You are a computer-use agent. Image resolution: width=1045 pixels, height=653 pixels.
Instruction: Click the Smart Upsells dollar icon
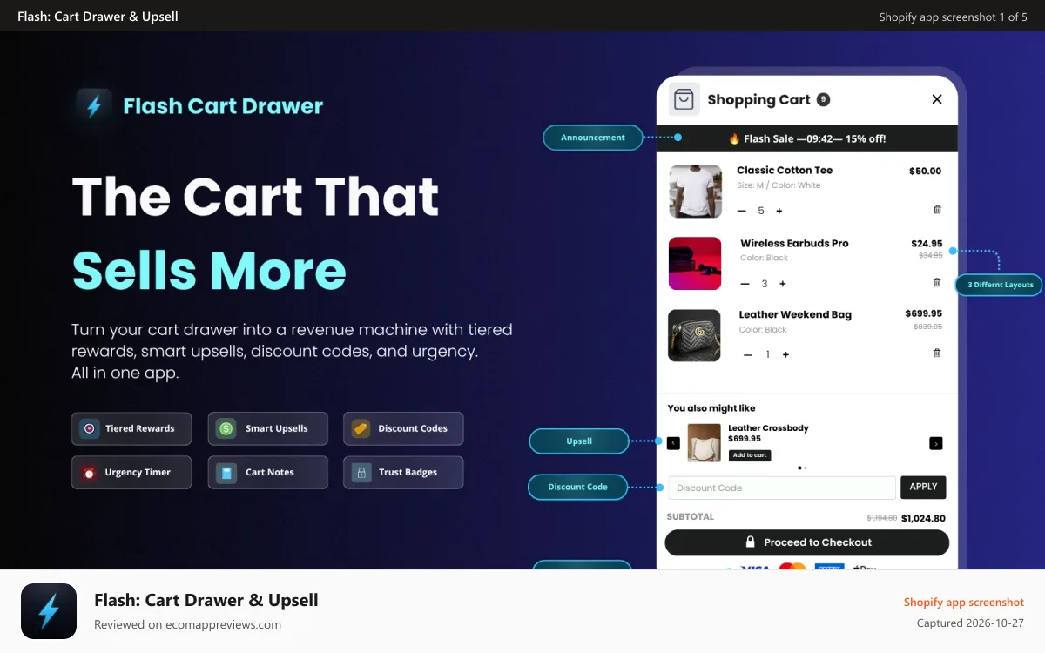click(226, 428)
